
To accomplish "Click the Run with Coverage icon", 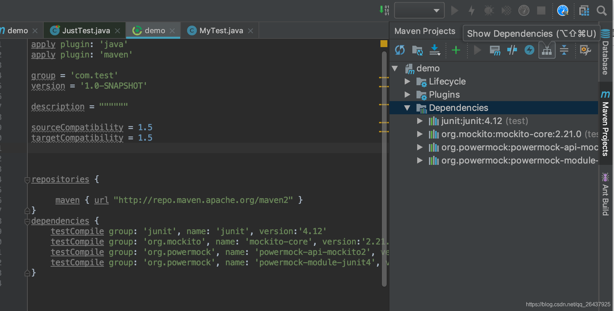I will point(506,10).
